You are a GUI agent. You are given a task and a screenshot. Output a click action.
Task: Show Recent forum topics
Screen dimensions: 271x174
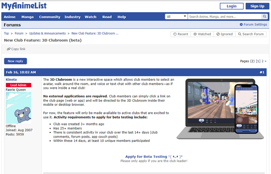[x=181, y=34]
